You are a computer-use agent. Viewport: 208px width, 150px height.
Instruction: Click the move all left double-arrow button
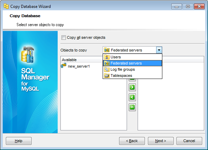[x=132, y=107]
